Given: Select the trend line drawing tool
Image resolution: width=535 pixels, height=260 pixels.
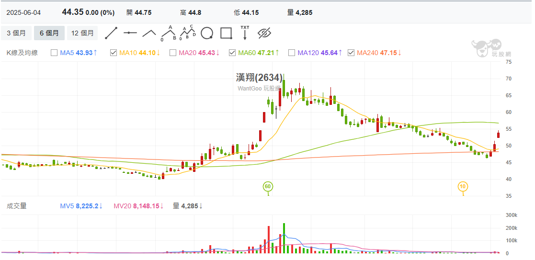Looking at the screenshot, I should tap(111, 33).
